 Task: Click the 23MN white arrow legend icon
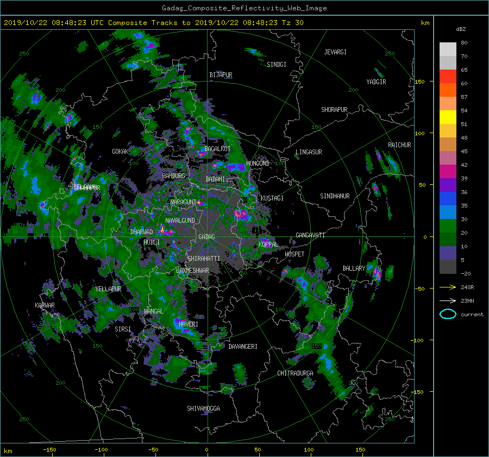point(448,301)
